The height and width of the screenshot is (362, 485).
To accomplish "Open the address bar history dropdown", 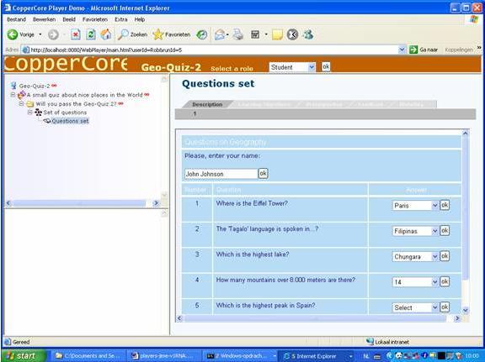I will click(402, 50).
